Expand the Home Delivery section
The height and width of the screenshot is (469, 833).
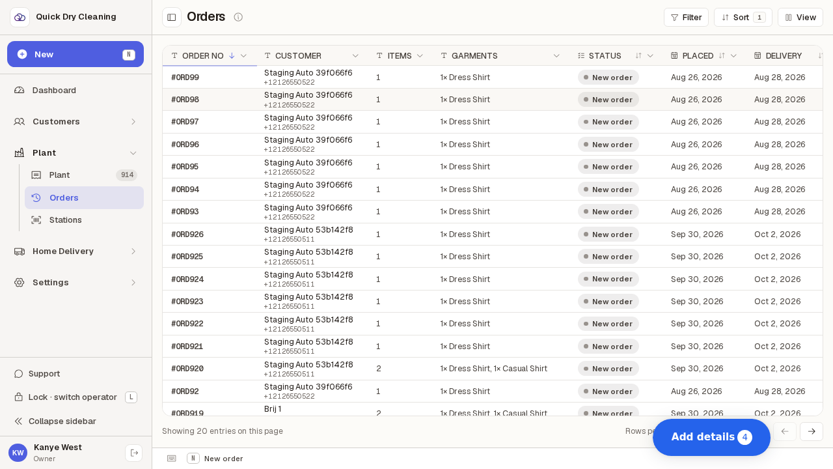pos(75,251)
